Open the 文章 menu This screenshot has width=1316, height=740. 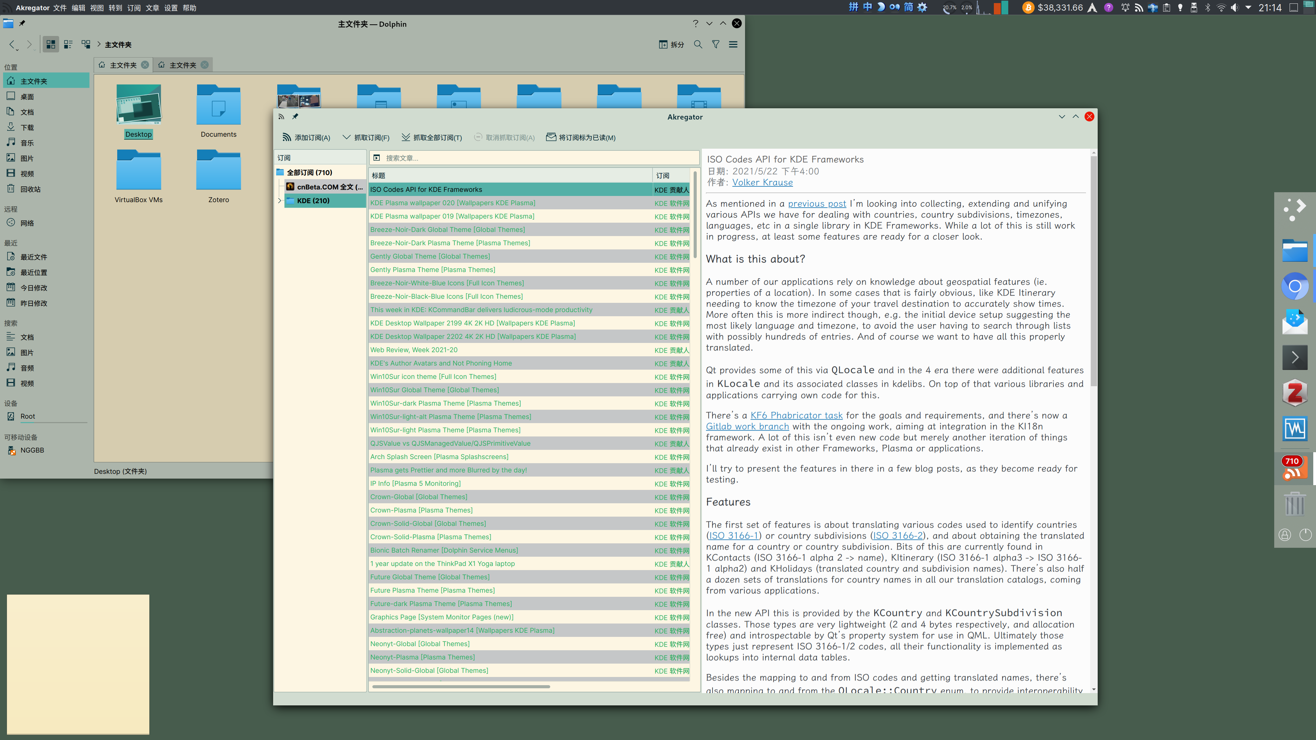(x=152, y=8)
